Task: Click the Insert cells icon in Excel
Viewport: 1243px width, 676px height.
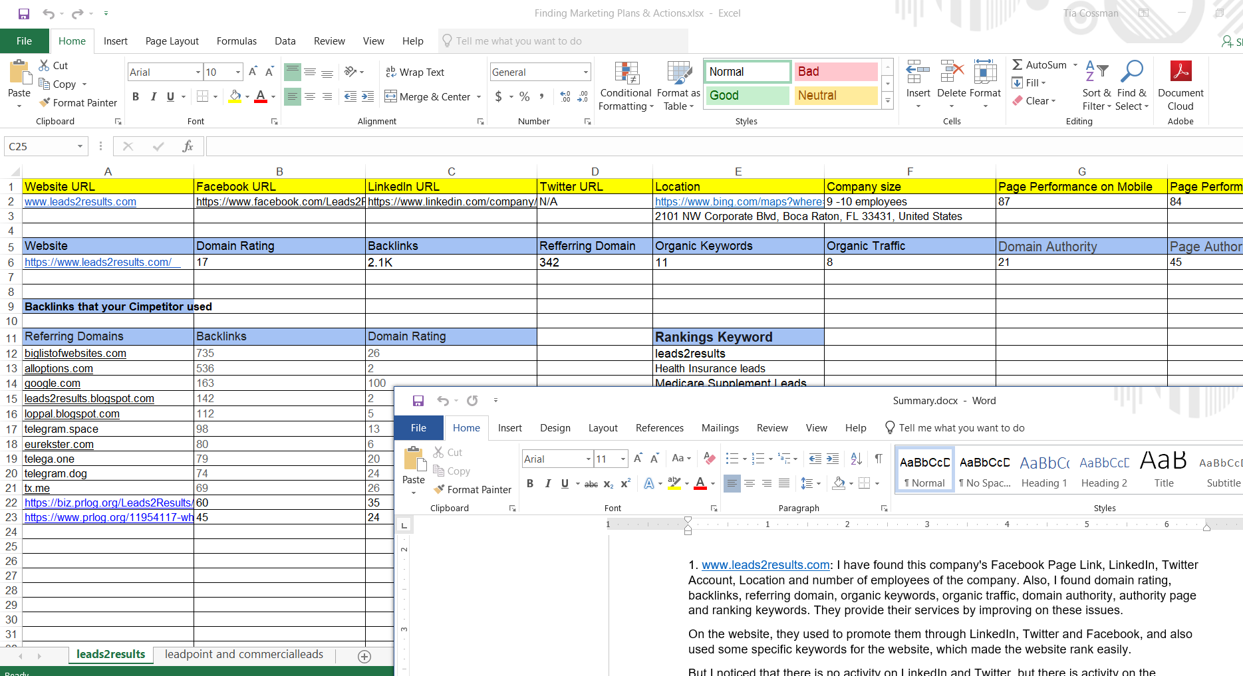Action: tap(918, 72)
